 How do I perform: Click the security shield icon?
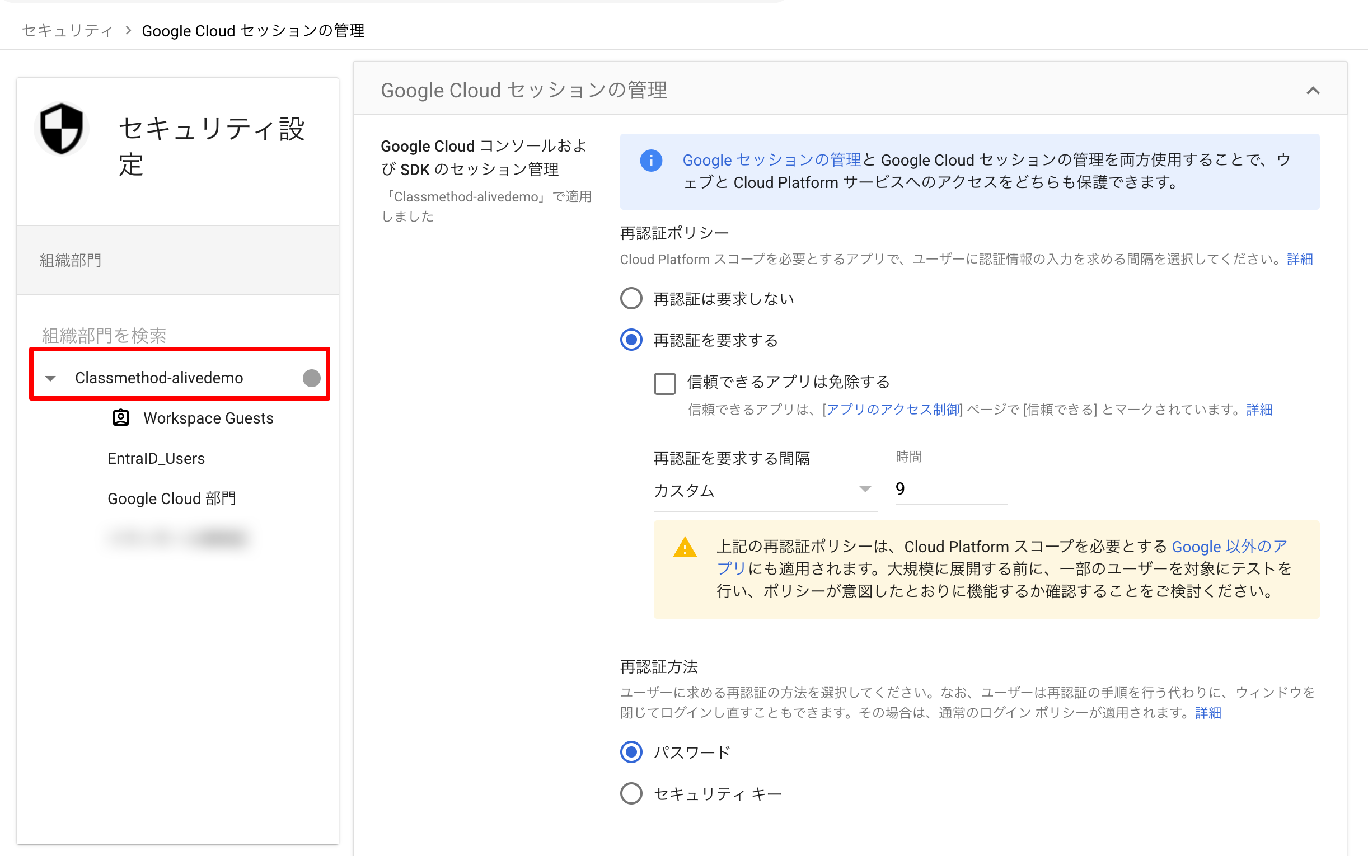(x=61, y=129)
